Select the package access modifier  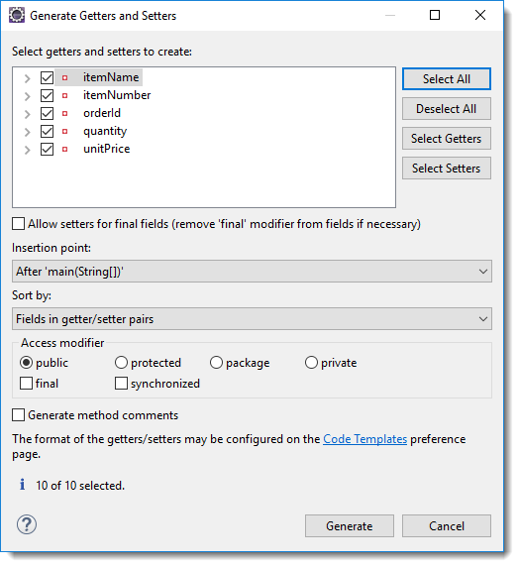pyautogui.click(x=216, y=363)
